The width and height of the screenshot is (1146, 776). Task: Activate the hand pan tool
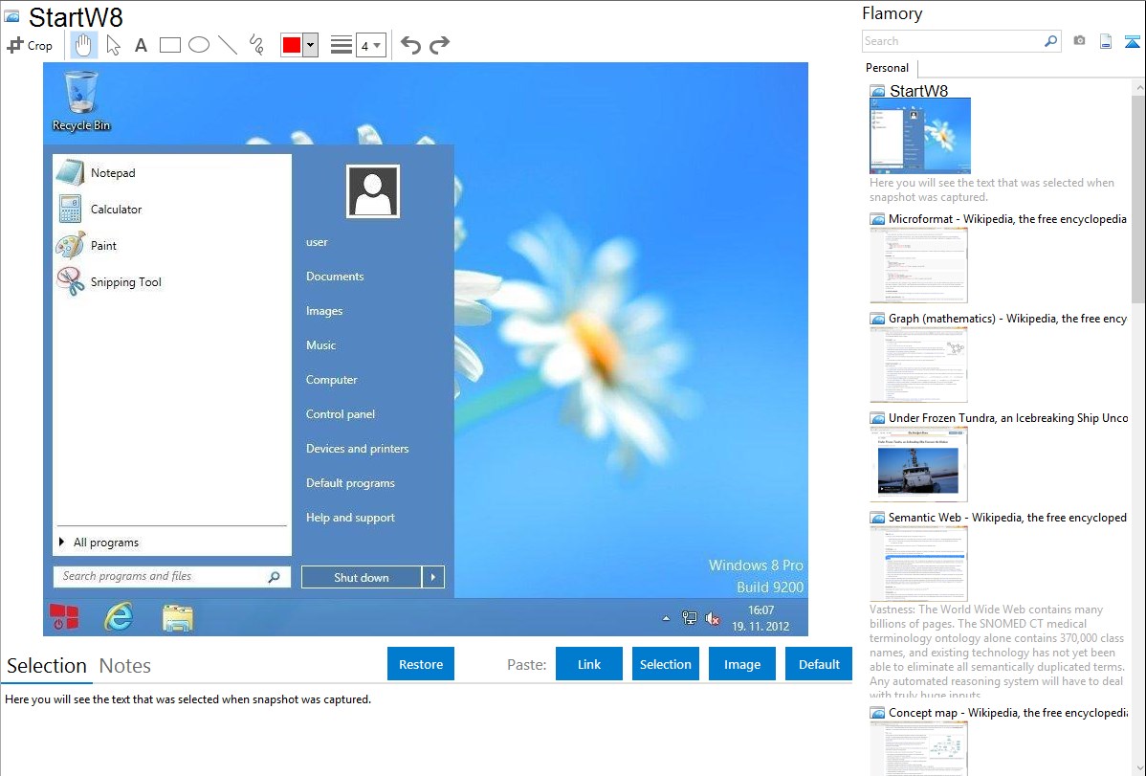pyautogui.click(x=83, y=45)
